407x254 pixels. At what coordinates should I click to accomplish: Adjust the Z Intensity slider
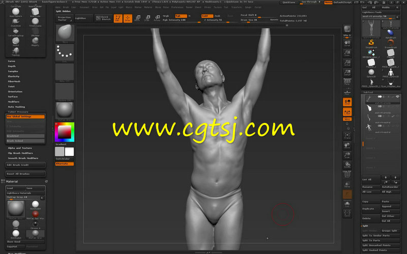click(x=220, y=20)
